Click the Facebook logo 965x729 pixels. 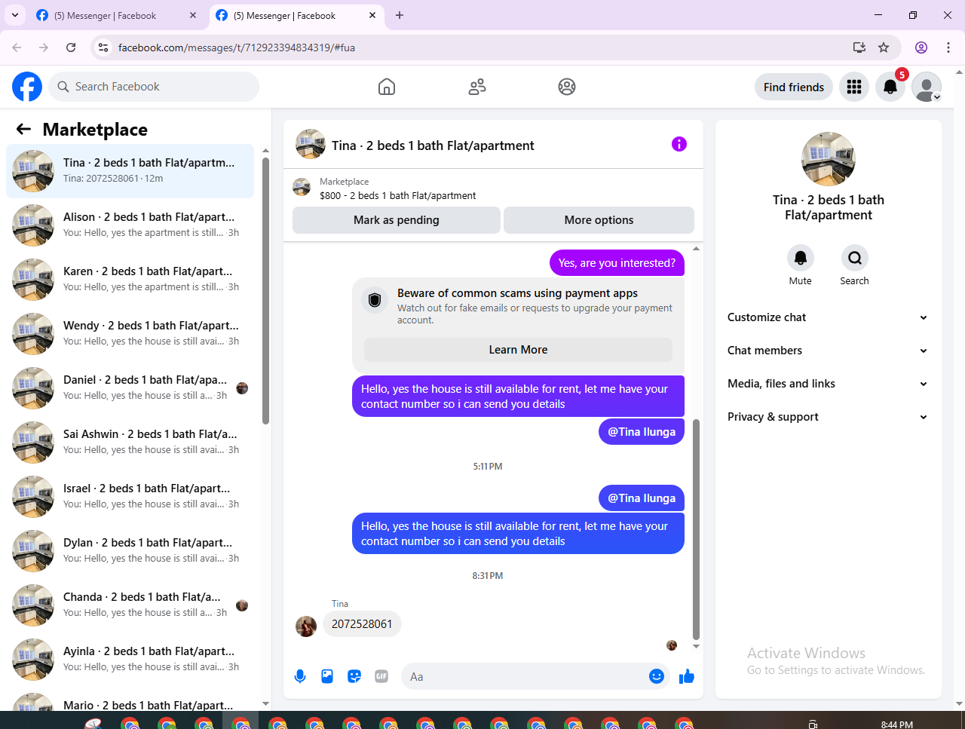point(27,87)
